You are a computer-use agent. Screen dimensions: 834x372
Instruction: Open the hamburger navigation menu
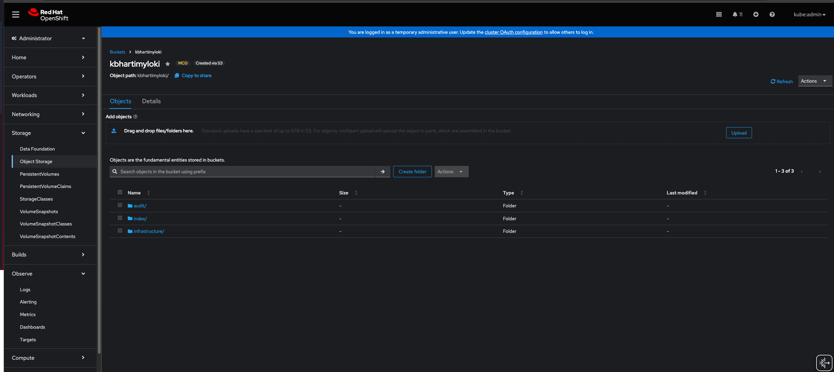(x=16, y=14)
